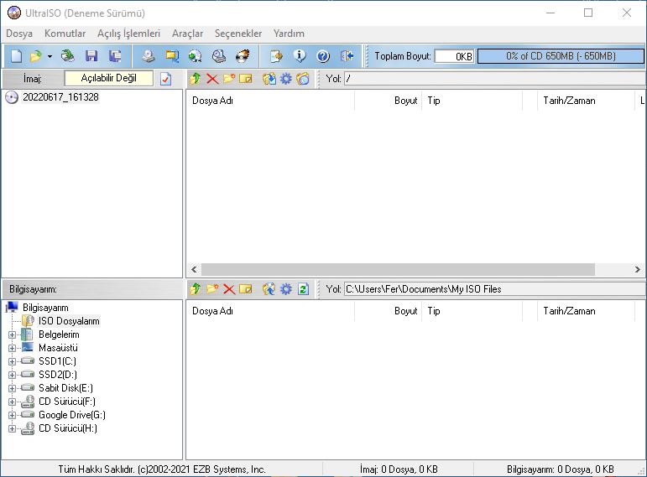The height and width of the screenshot is (477, 647).
Task: Create a new folder in the image toolbar
Action: (229, 78)
